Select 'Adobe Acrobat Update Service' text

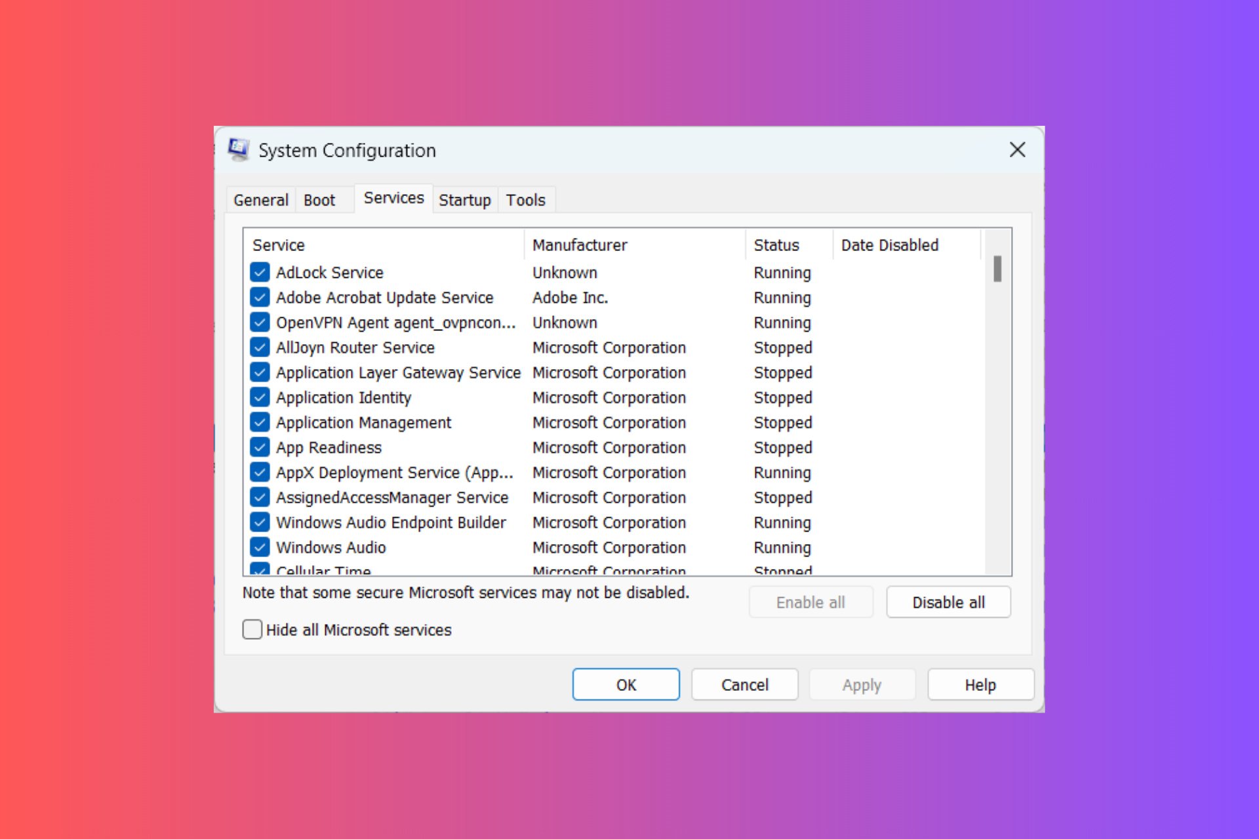coord(384,297)
